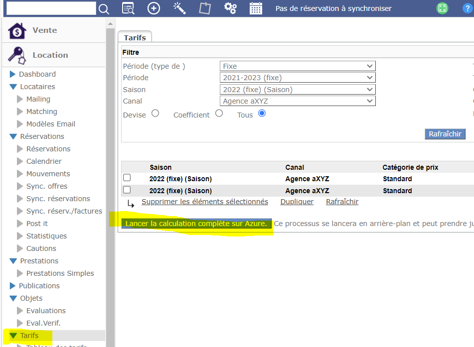Click the green fullscreen icon
Screen dimensions: 474x347
[x=442, y=8]
